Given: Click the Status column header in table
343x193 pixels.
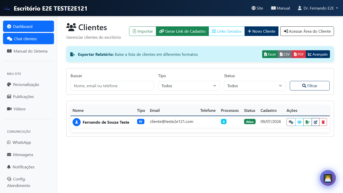Looking at the screenshot, I should click(250, 110).
